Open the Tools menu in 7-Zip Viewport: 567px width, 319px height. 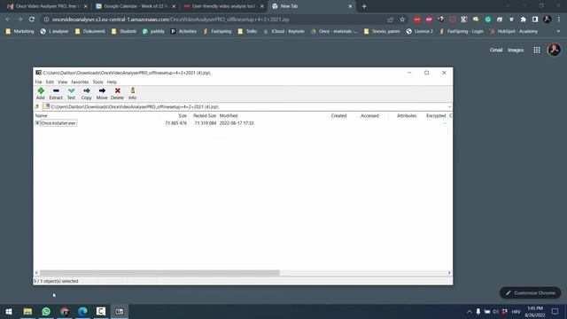coord(97,82)
